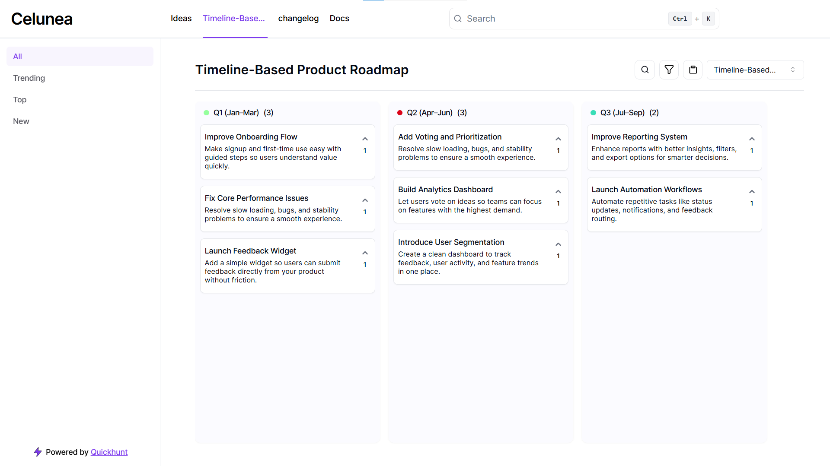This screenshot has width=830, height=466.
Task: Open Launch Feedback Widget title
Action: tap(250, 251)
